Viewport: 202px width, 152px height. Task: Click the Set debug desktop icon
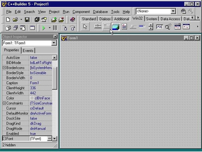(x=191, y=11)
